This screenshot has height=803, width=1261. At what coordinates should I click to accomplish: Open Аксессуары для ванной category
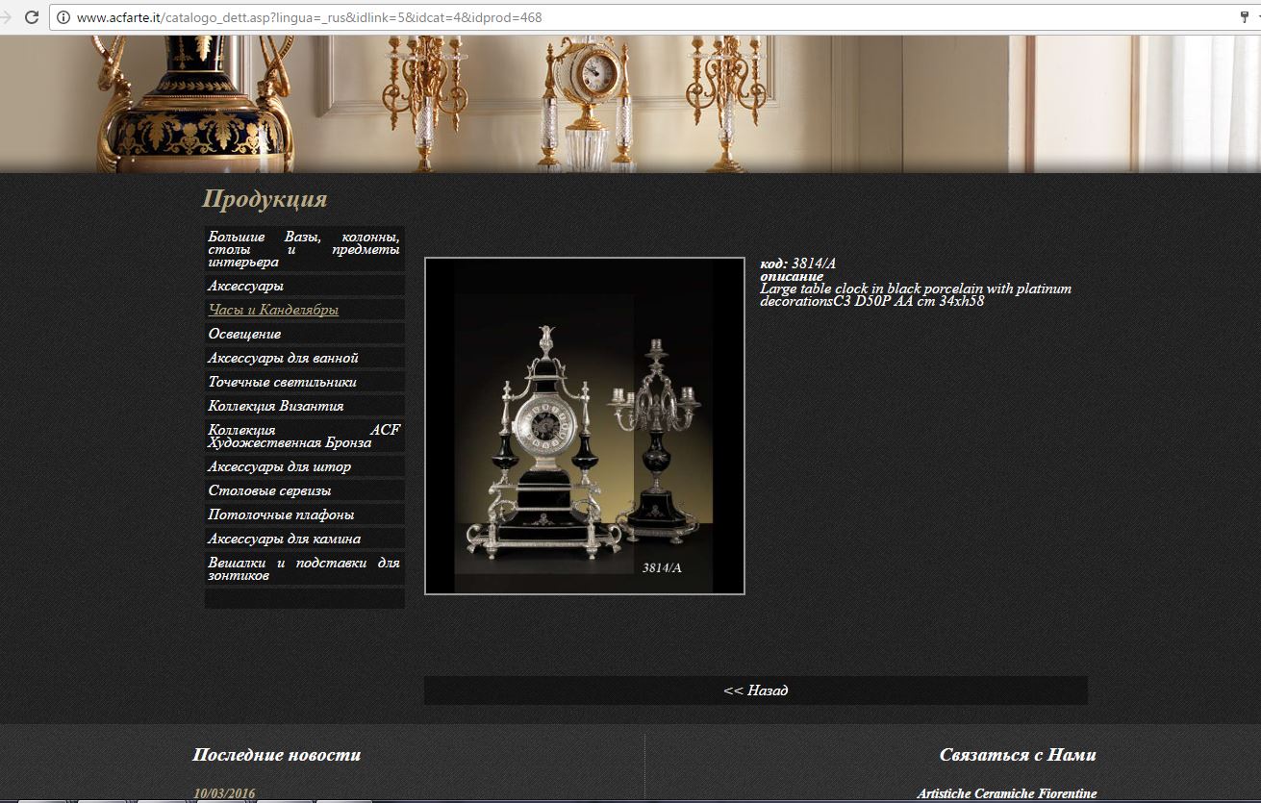(304, 358)
